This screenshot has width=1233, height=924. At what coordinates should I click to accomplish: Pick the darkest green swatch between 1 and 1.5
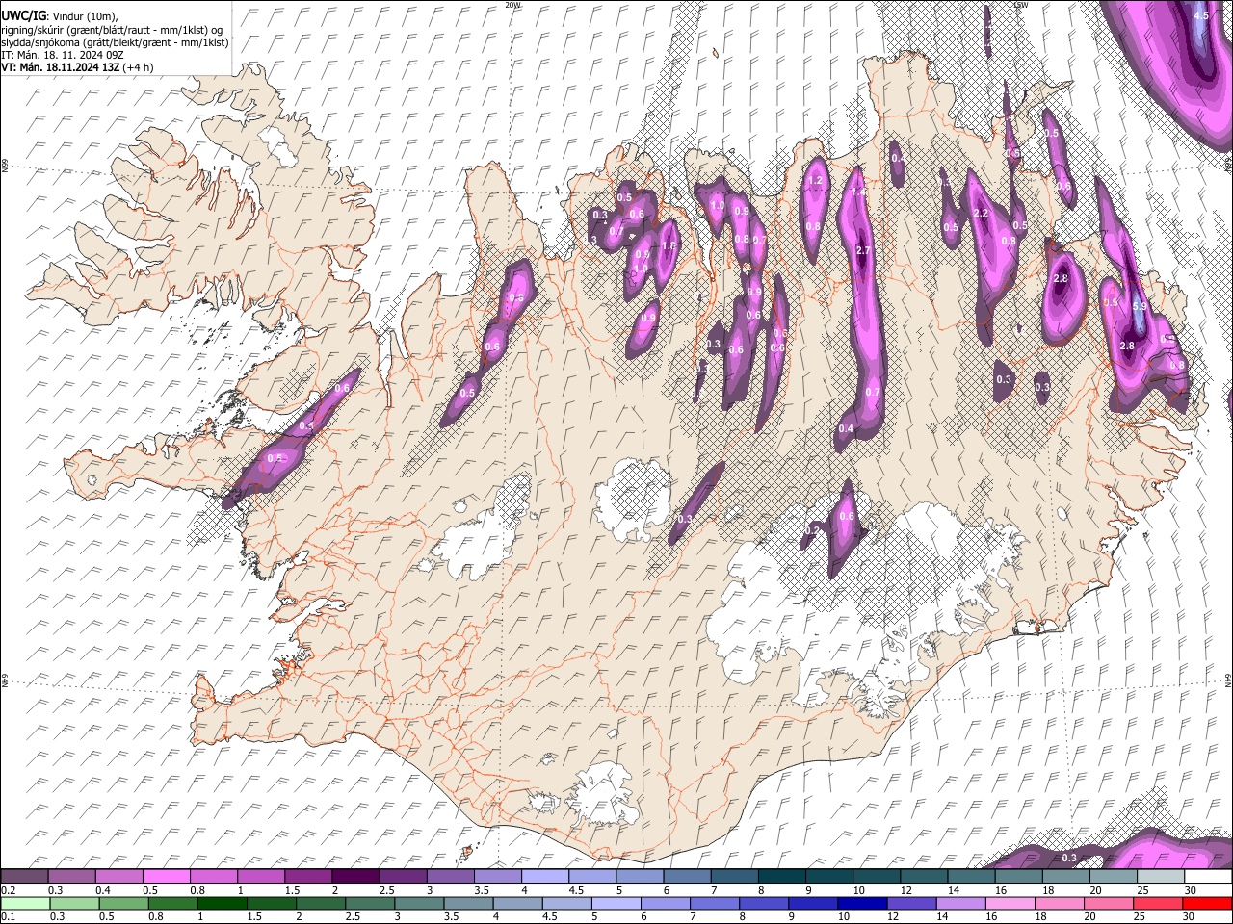click(x=223, y=903)
